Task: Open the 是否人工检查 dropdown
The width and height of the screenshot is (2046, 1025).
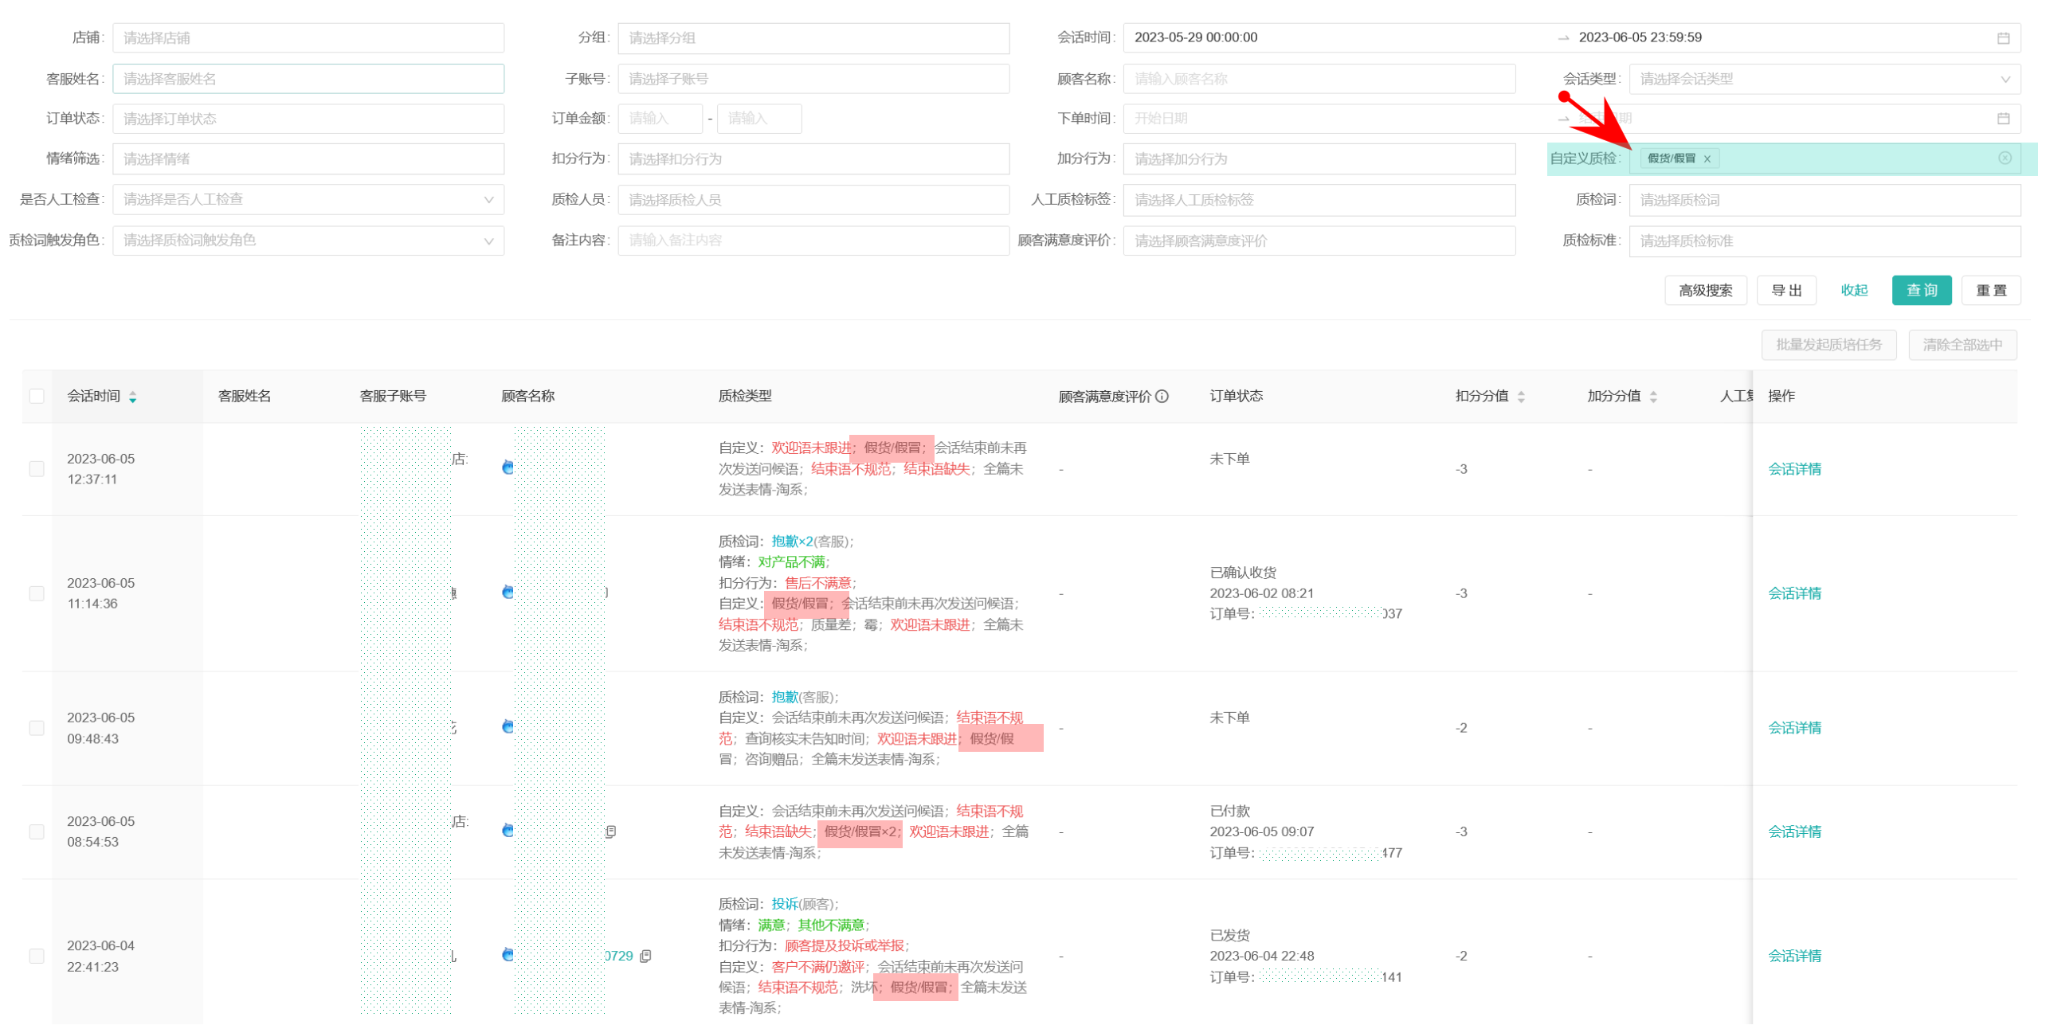Action: 308,200
